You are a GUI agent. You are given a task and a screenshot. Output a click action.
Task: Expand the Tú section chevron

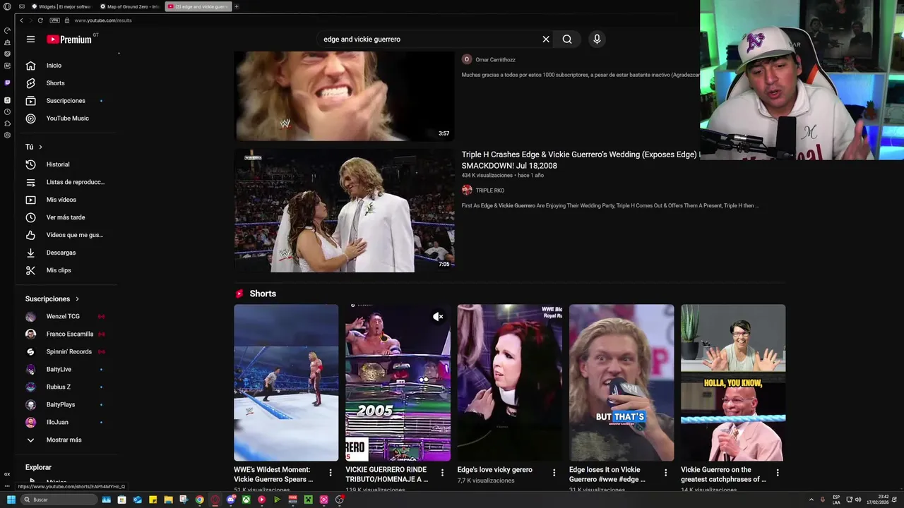coord(40,147)
